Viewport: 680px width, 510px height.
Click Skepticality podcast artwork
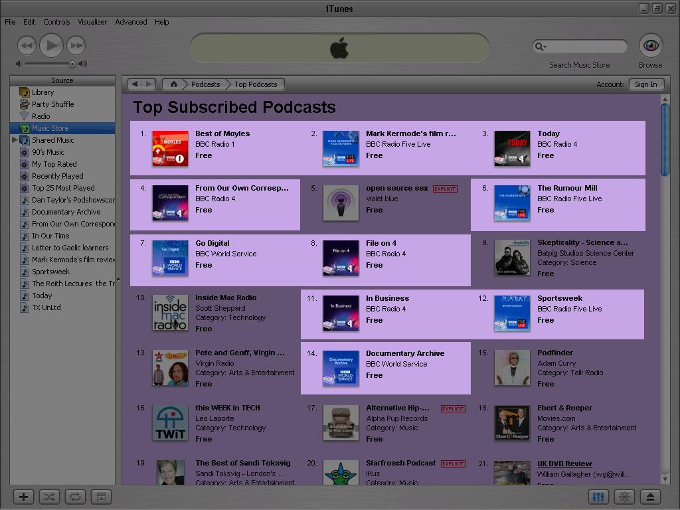point(512,258)
